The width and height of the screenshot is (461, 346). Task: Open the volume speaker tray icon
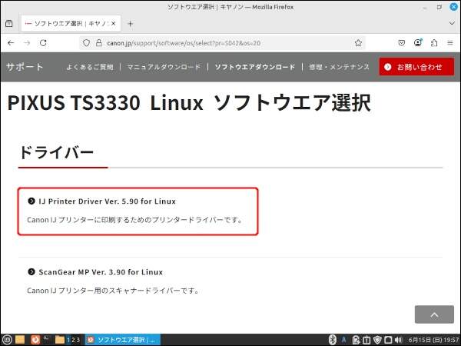[x=398, y=340]
